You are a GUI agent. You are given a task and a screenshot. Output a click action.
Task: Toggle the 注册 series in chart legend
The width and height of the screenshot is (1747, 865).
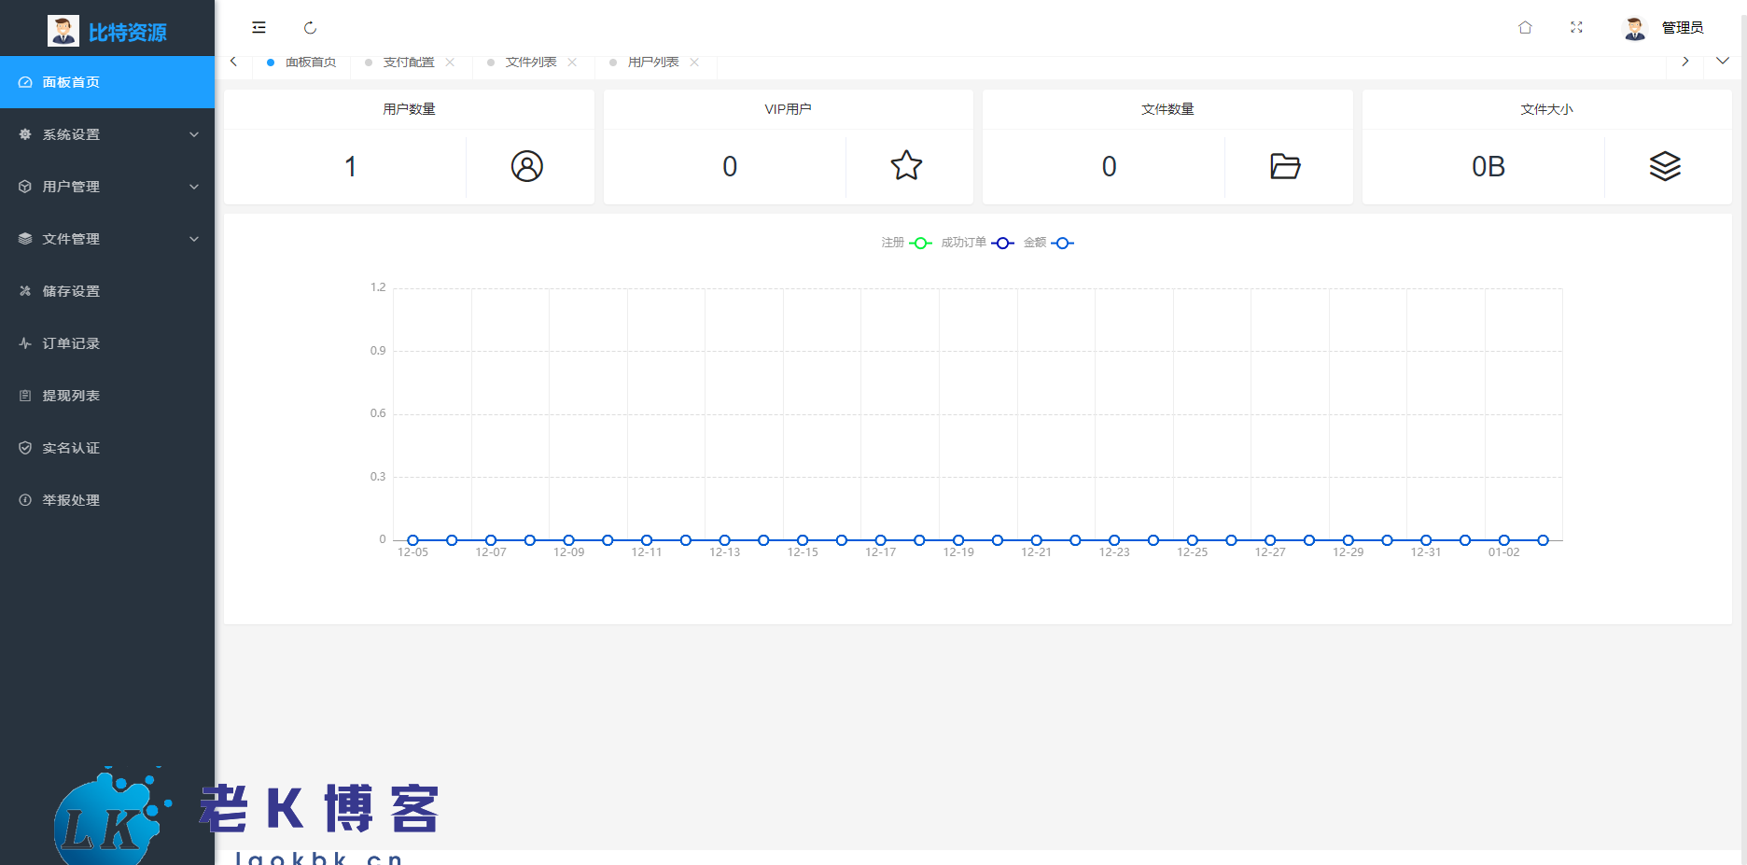point(906,243)
